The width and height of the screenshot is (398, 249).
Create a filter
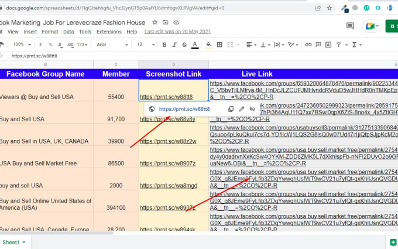tap(339, 45)
